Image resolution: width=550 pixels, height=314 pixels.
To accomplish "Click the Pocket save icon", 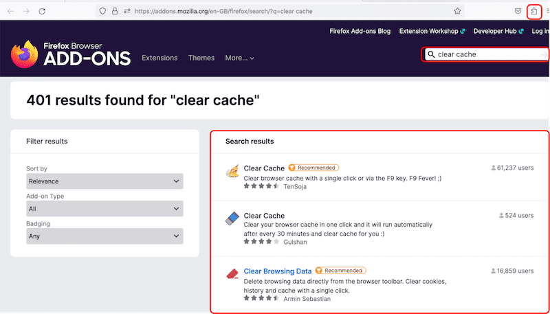I will click(518, 11).
